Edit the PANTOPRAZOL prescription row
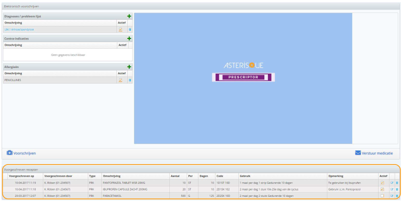 [392, 183]
